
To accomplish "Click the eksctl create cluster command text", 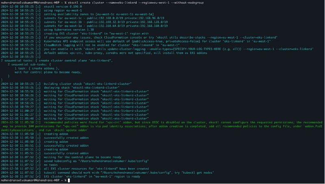I will click(136, 3).
